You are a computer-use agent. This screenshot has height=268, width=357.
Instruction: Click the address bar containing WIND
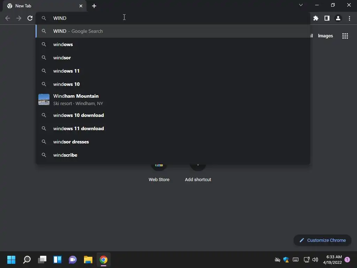coord(173,18)
